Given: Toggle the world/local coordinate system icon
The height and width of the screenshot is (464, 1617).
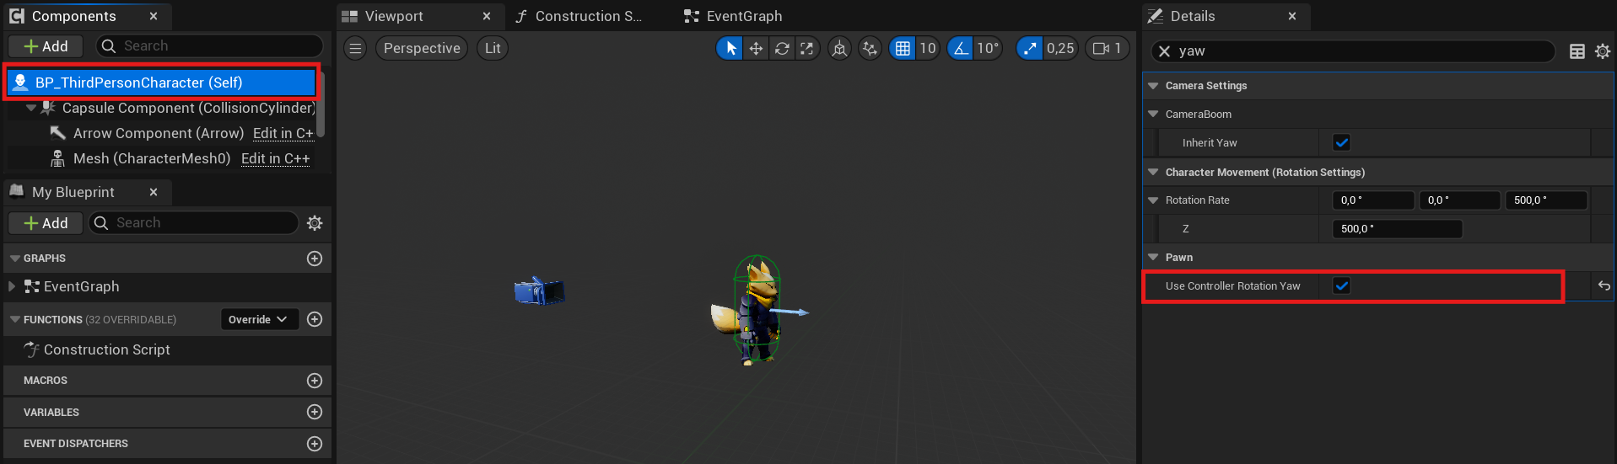Looking at the screenshot, I should 839,48.
